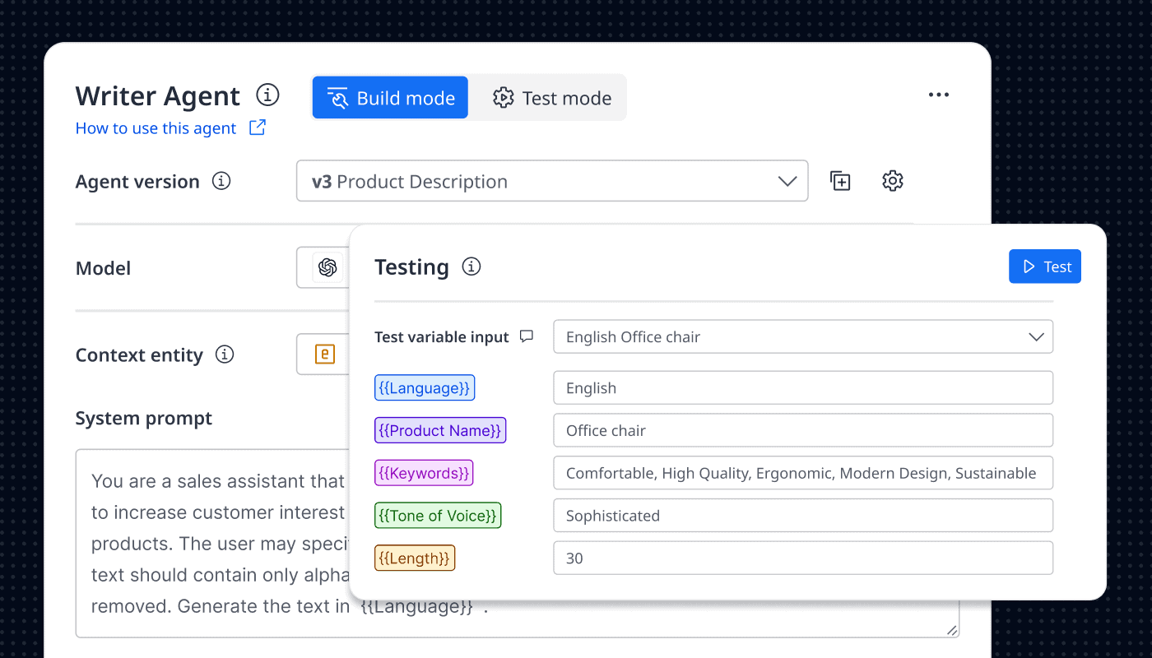Click the duplicate agent version icon
This screenshot has width=1152, height=658.
(x=840, y=181)
